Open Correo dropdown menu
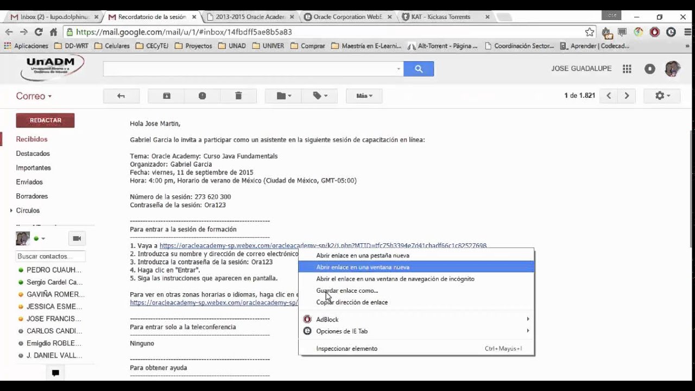Screen dimensions: 695x391 pyautogui.click(x=34, y=96)
